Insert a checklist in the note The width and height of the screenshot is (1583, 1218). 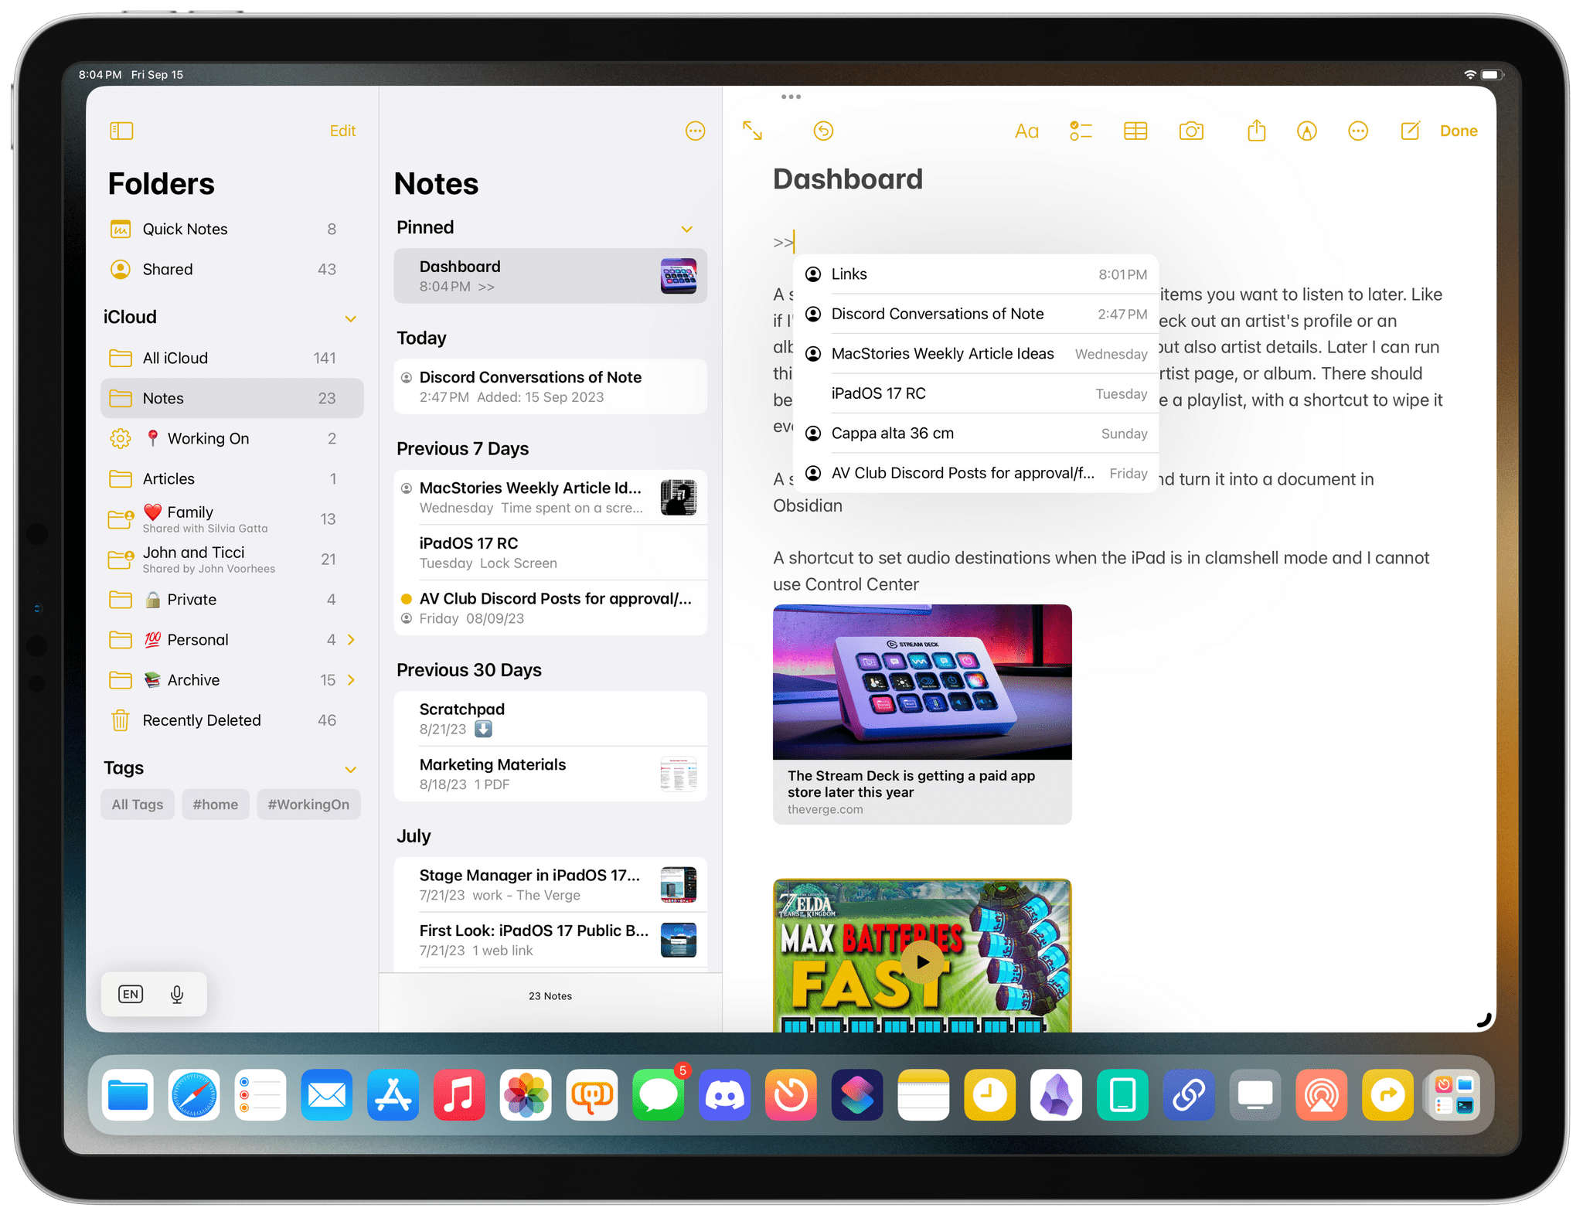click(x=1080, y=131)
